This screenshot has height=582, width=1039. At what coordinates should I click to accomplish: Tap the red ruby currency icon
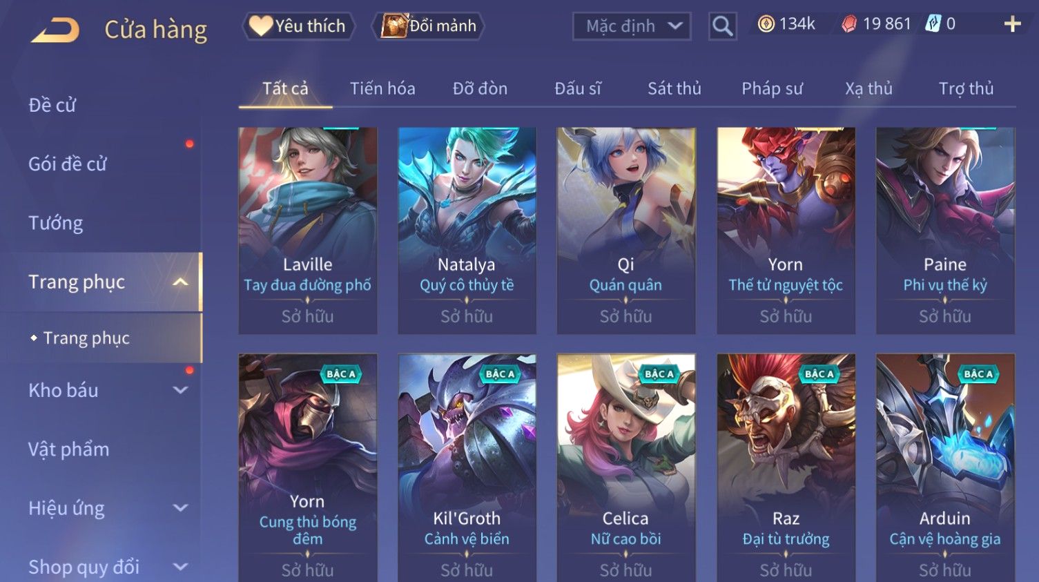849,24
